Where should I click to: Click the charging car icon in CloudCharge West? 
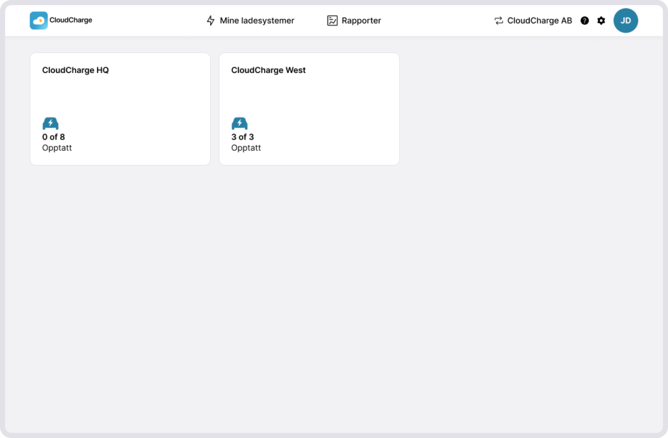[239, 123]
